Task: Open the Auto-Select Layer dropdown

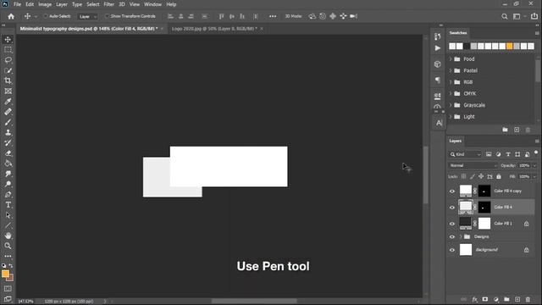Action: click(x=87, y=16)
